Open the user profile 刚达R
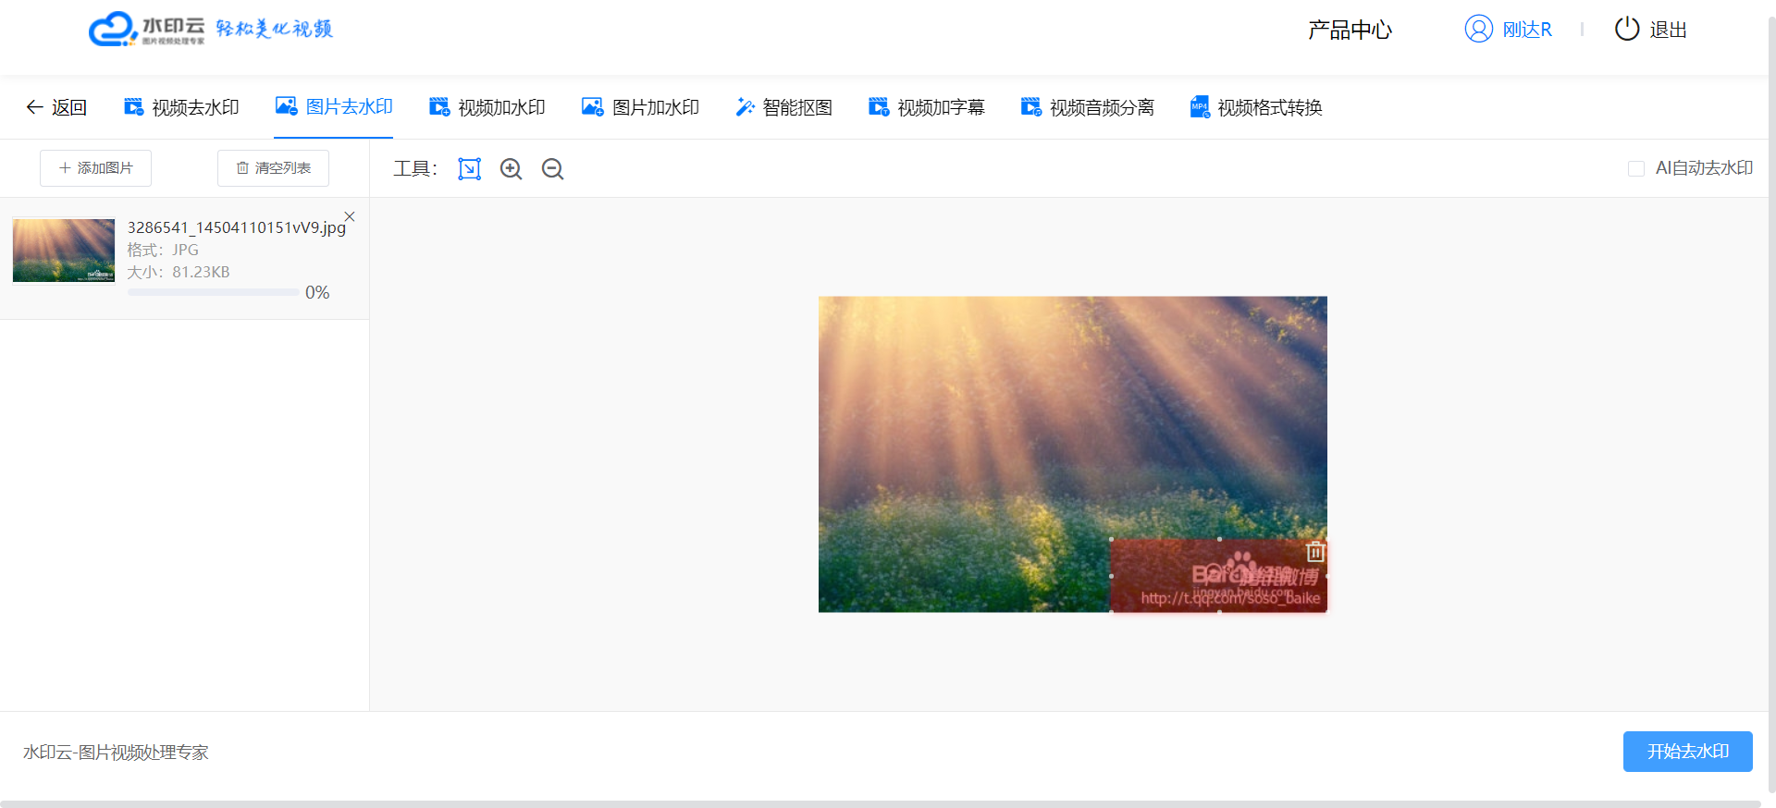 1508,30
